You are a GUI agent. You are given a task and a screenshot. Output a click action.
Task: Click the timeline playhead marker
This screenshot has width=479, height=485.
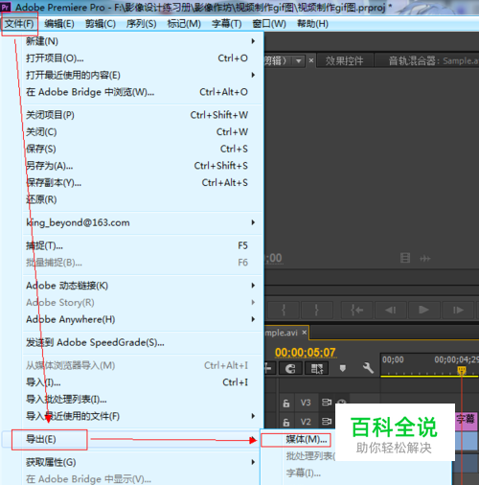[462, 371]
